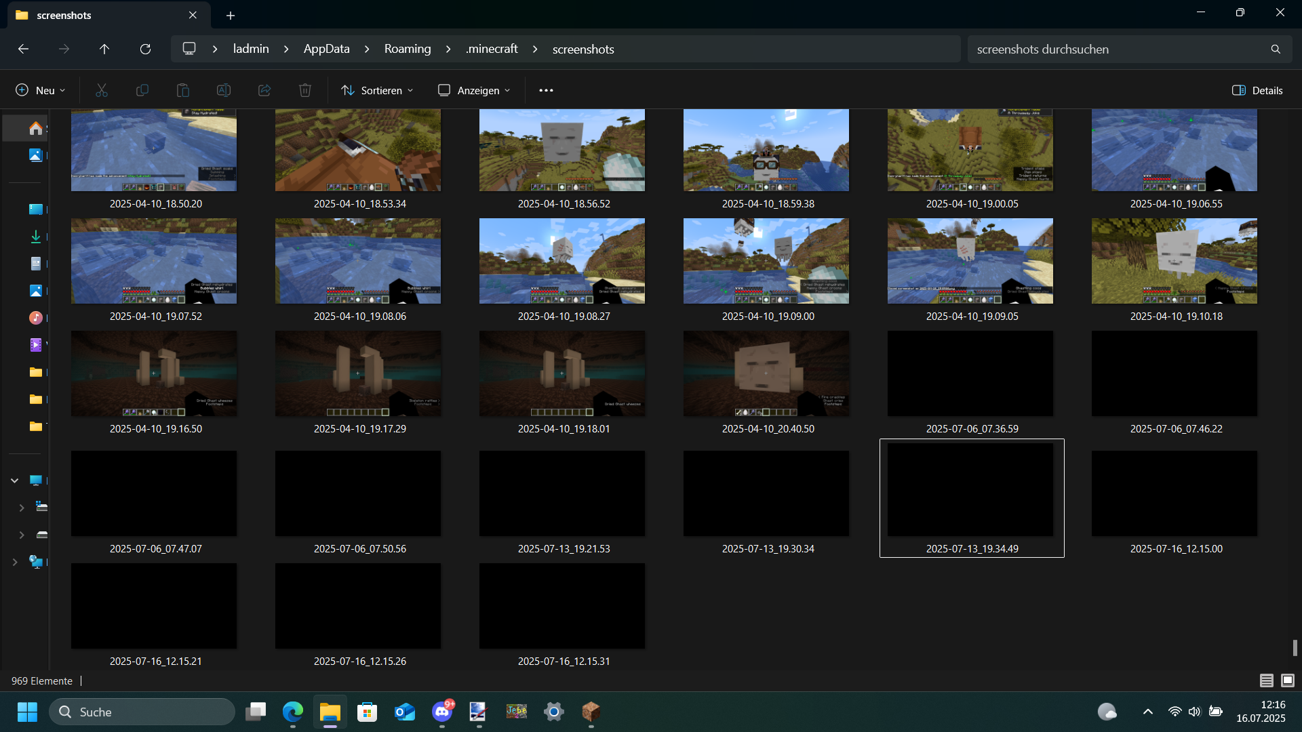
Task: Select the screenshots tab
Action: coord(108,15)
